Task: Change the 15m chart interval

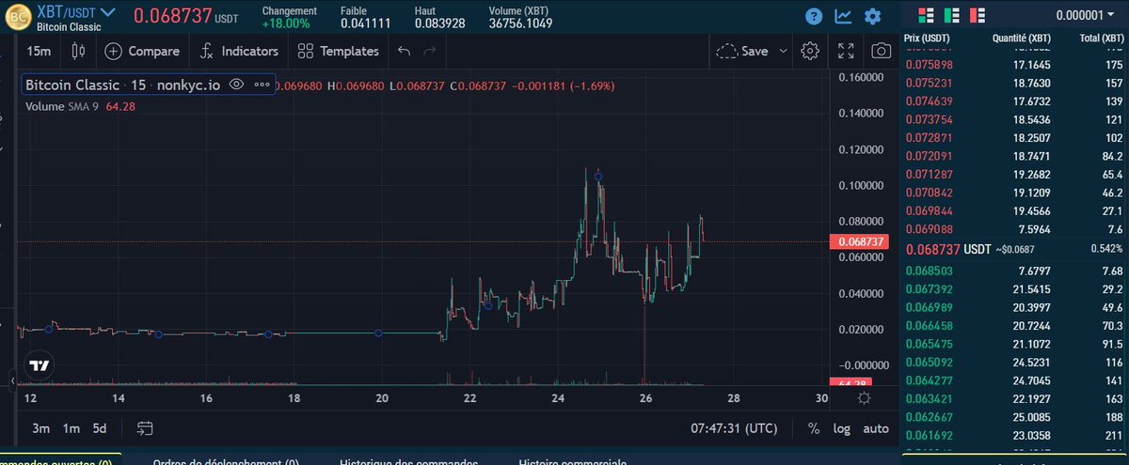Action: click(40, 51)
